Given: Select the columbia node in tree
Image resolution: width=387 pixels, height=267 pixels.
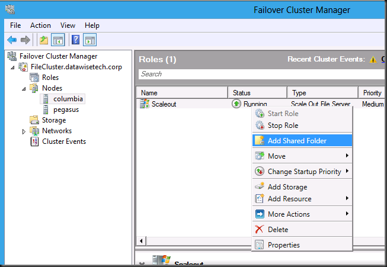Looking at the screenshot, I should (x=68, y=99).
